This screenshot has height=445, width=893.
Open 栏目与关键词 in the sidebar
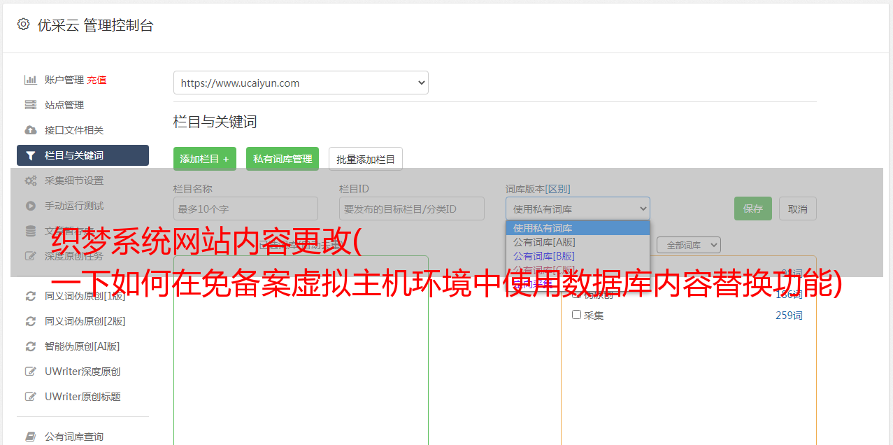83,155
